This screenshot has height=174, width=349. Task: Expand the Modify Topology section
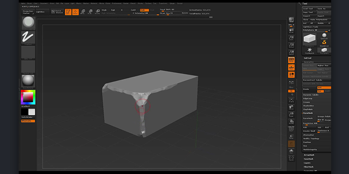pos(311,138)
